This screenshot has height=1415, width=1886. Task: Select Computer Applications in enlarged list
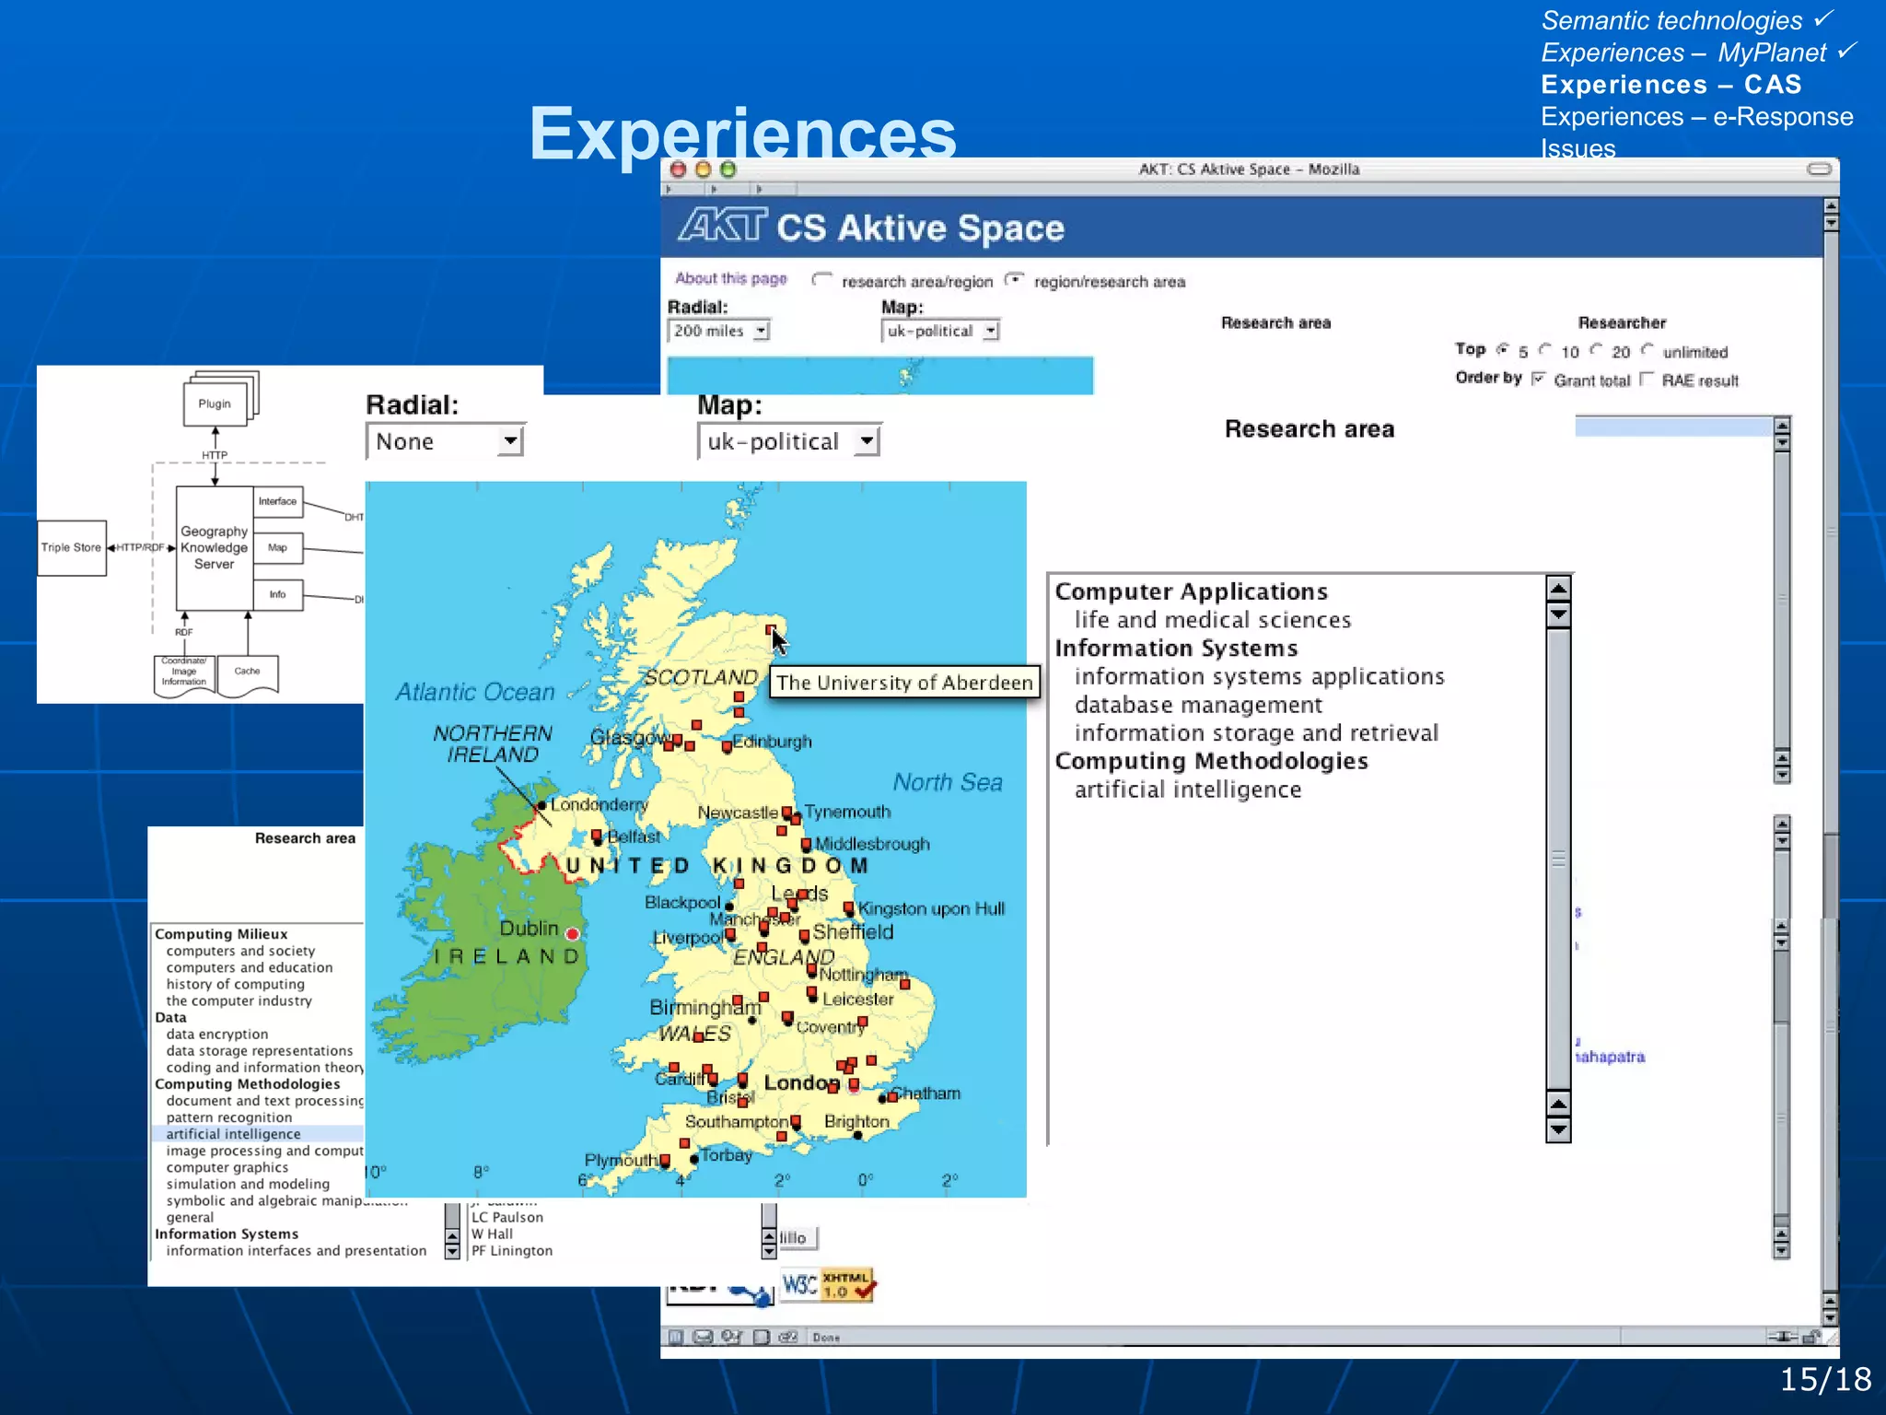point(1192,591)
